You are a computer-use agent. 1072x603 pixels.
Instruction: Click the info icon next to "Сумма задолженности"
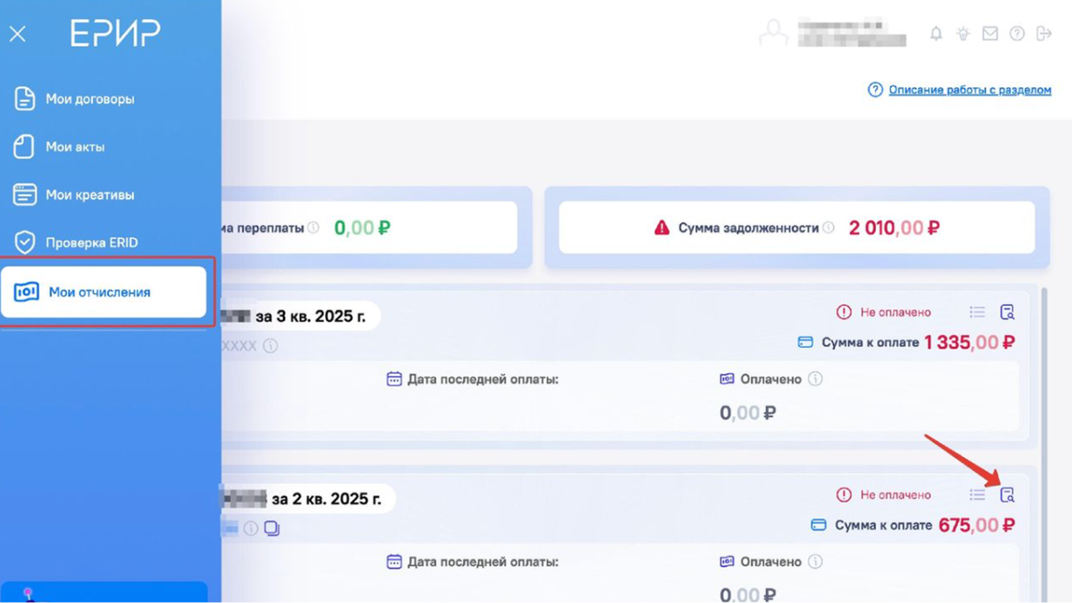point(828,228)
